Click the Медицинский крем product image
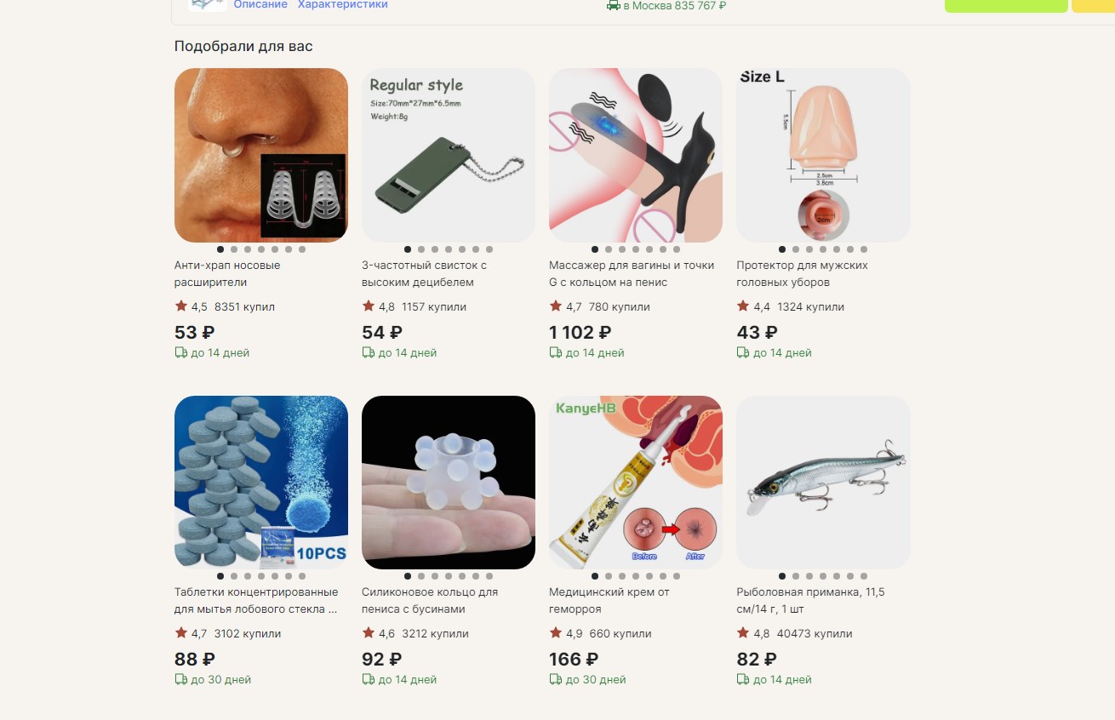The width and height of the screenshot is (1115, 720). (636, 482)
